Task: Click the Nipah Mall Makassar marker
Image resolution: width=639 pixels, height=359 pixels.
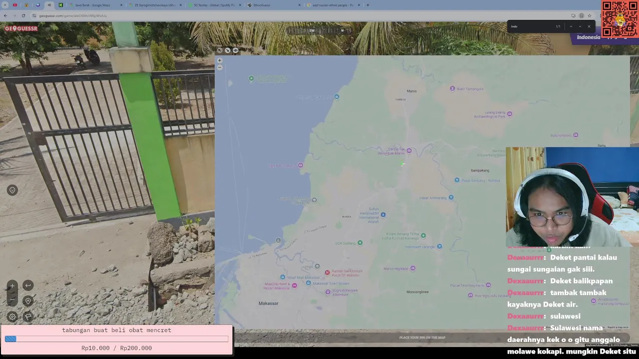Action: pos(283,277)
